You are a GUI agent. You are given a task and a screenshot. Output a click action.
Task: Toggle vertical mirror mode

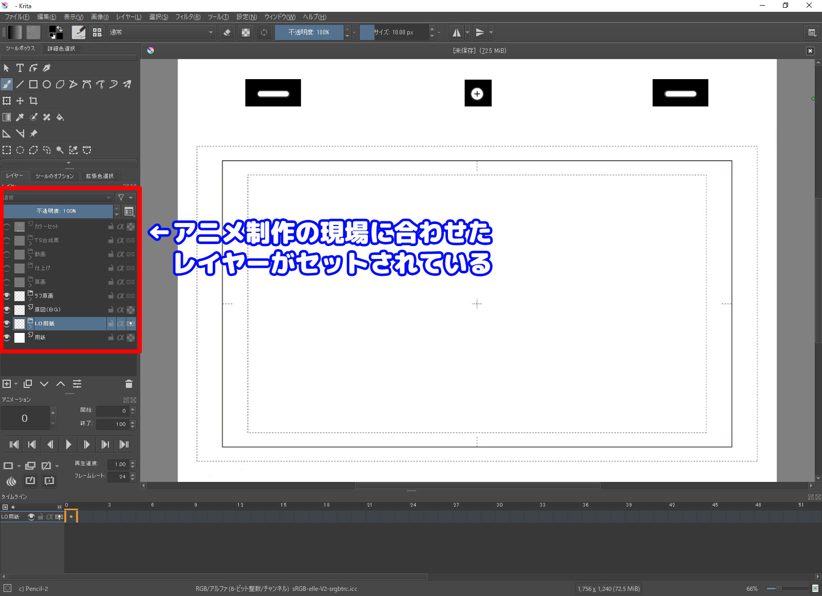(x=480, y=32)
